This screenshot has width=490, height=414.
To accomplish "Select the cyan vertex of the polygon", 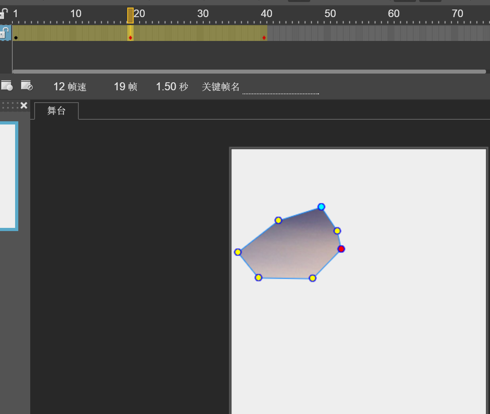I will click(x=321, y=207).
